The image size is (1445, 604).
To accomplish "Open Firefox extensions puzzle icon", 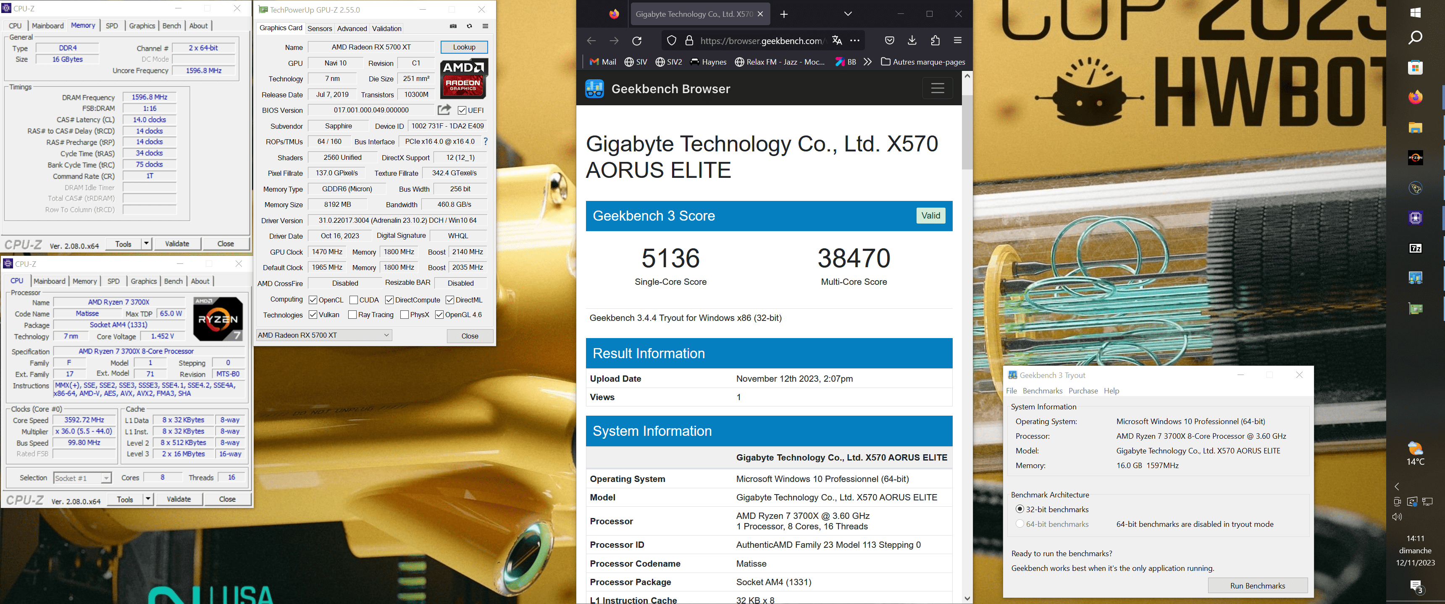I will point(935,40).
